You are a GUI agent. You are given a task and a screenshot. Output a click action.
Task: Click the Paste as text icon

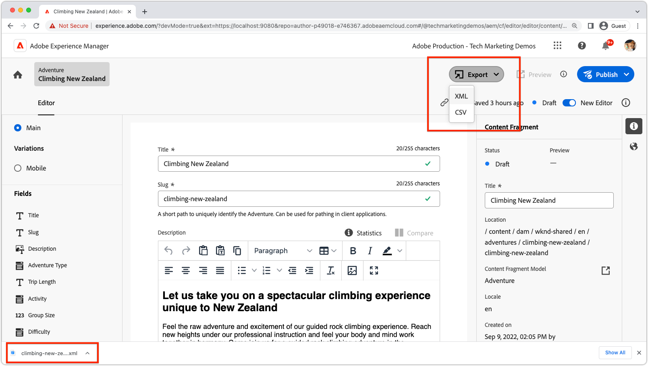coord(220,251)
